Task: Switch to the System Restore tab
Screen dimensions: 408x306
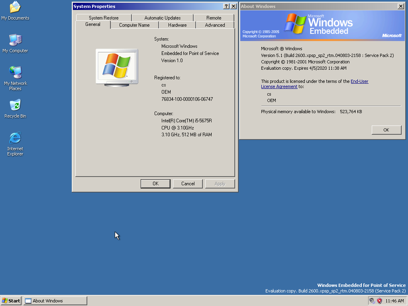Action: click(104, 18)
